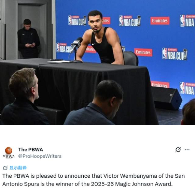Open the PBWA basketball profile avatar
The width and height of the screenshot is (195, 193).
click(x=9, y=153)
